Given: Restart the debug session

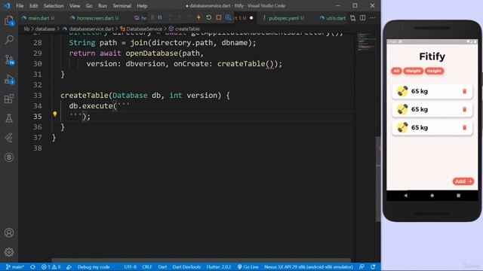Looking at the screenshot, I should coord(209,18).
